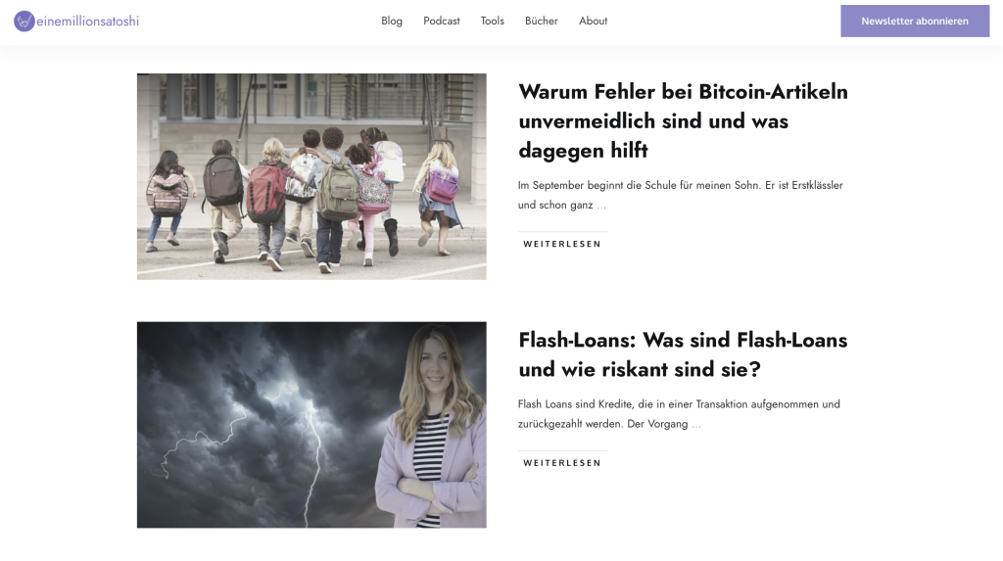Click ellipsis after 'und schon ganz'
Image resolution: width=1003 pixels, height=561 pixels.
(601, 206)
